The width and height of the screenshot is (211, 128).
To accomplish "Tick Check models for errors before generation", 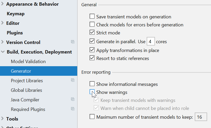I will point(92,25).
